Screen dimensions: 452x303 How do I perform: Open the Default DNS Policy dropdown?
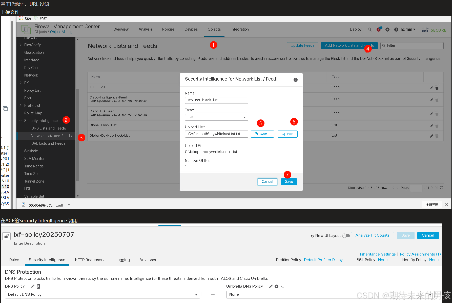(x=102, y=294)
